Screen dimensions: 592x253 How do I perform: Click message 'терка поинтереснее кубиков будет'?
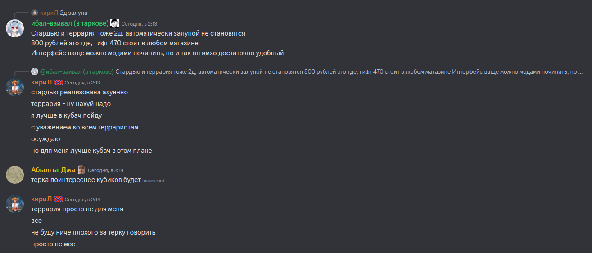tap(86, 180)
